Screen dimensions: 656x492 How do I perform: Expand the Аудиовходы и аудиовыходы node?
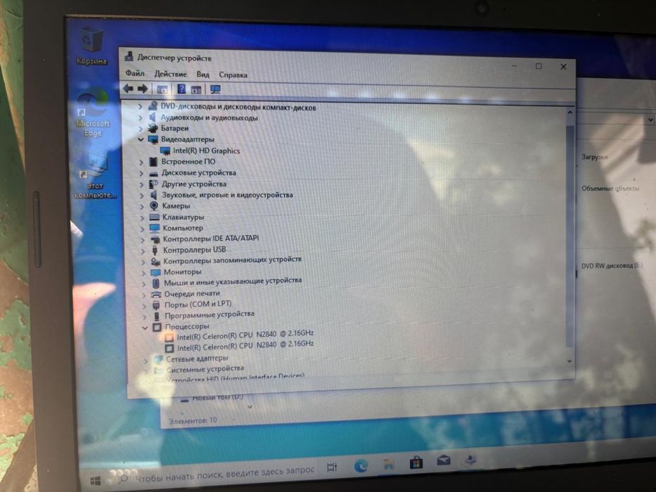141,117
